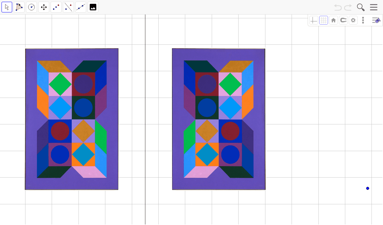Select the Move arrow tool

click(x=7, y=7)
